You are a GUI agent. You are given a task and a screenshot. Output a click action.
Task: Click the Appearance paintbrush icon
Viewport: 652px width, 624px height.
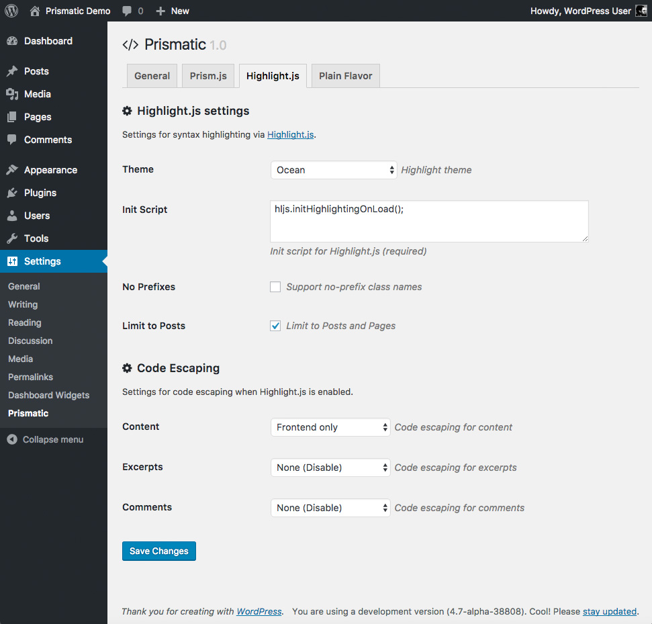[12, 170]
